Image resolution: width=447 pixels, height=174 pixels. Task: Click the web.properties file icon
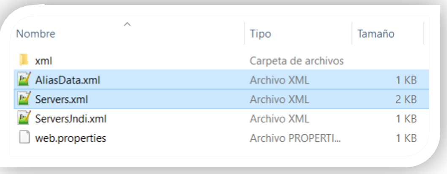[x=24, y=138]
